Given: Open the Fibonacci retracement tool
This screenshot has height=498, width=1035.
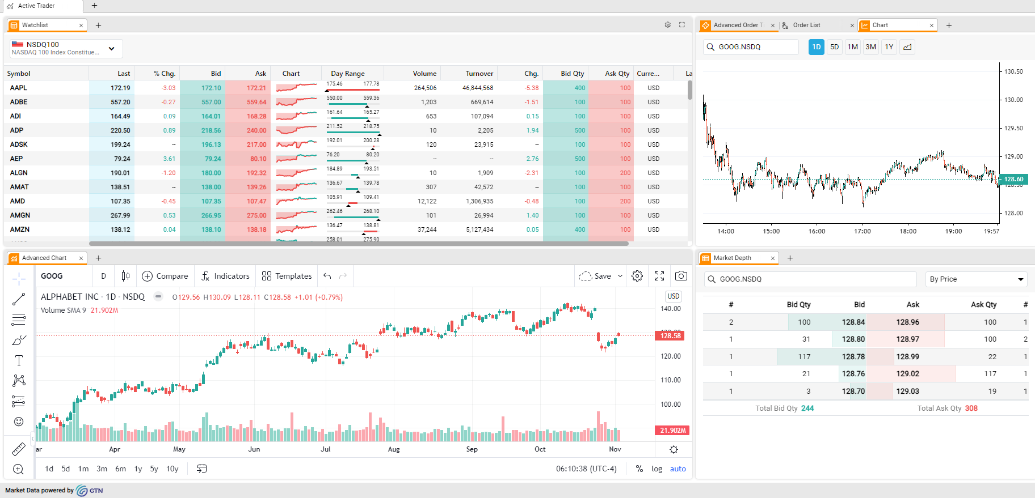Looking at the screenshot, I should 19,320.
